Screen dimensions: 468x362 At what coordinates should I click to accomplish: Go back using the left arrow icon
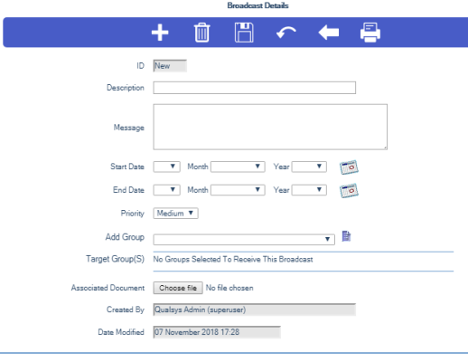pyautogui.click(x=329, y=33)
